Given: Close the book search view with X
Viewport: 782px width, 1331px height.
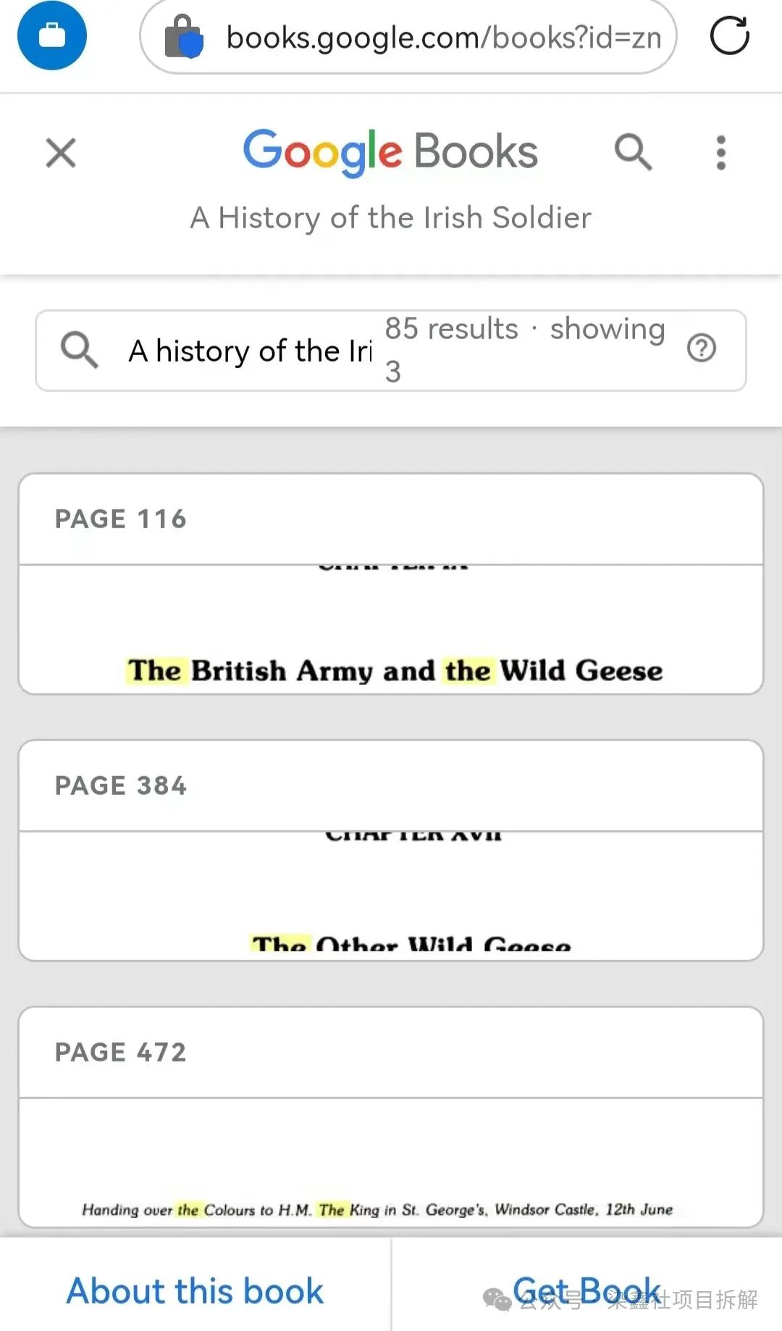Looking at the screenshot, I should [61, 153].
